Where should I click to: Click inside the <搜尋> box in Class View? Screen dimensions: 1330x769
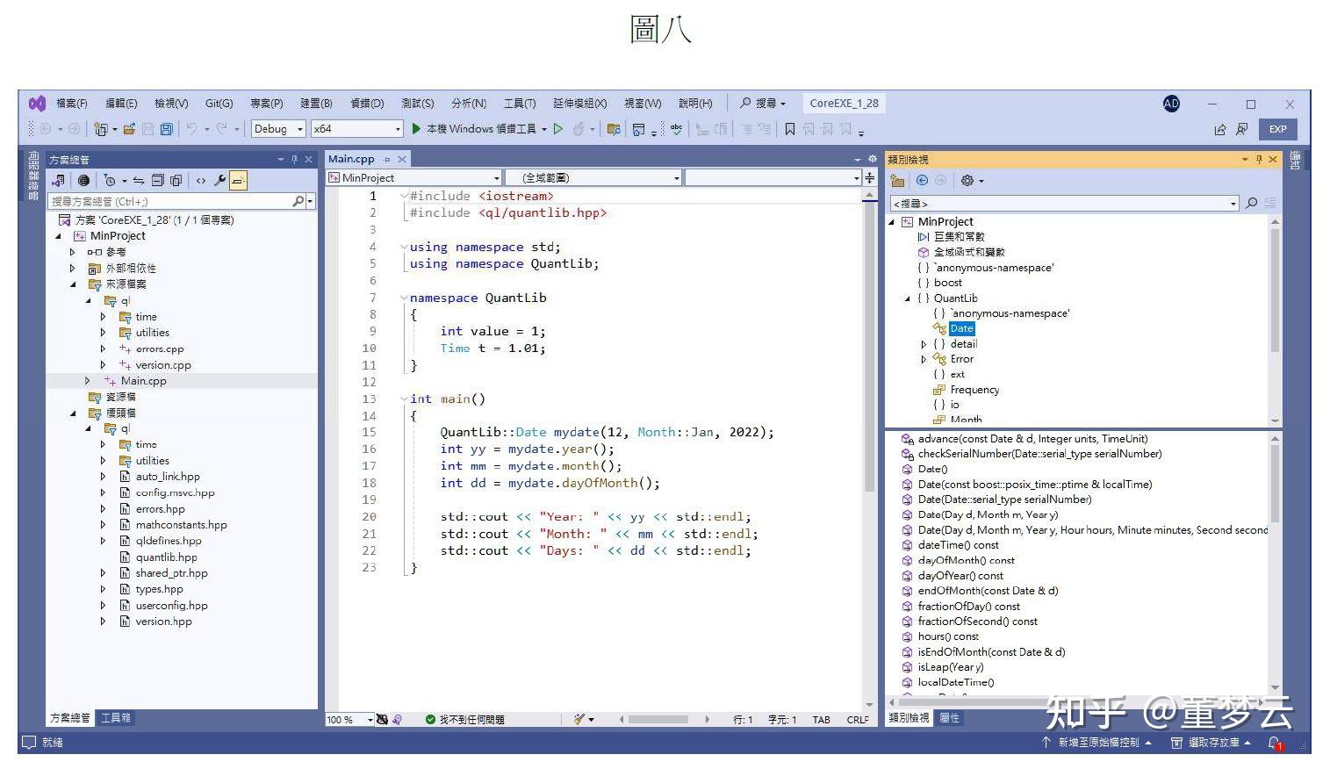1053,203
